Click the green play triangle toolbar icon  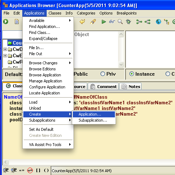(104, 22)
